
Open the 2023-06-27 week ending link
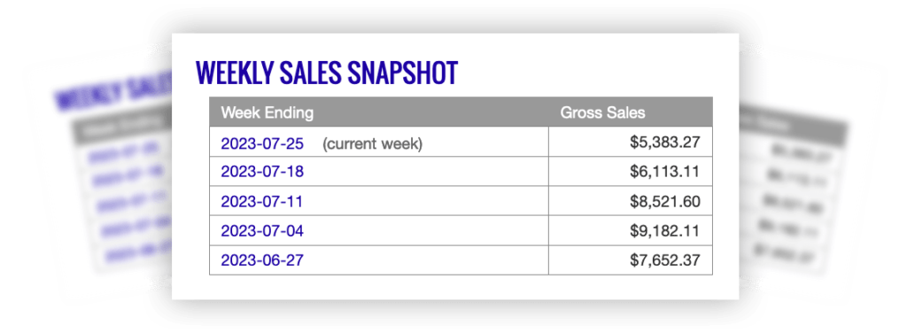[x=262, y=260]
